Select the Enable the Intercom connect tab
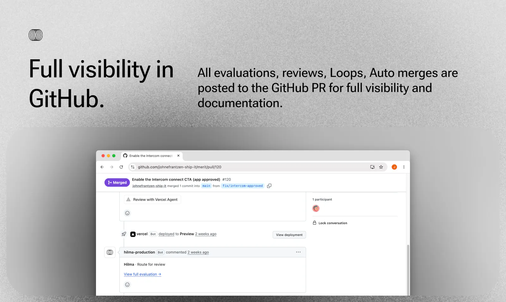 [152, 156]
